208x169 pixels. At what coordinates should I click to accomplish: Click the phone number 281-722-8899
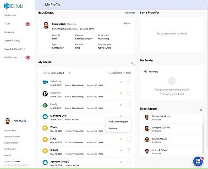coord(87,29)
